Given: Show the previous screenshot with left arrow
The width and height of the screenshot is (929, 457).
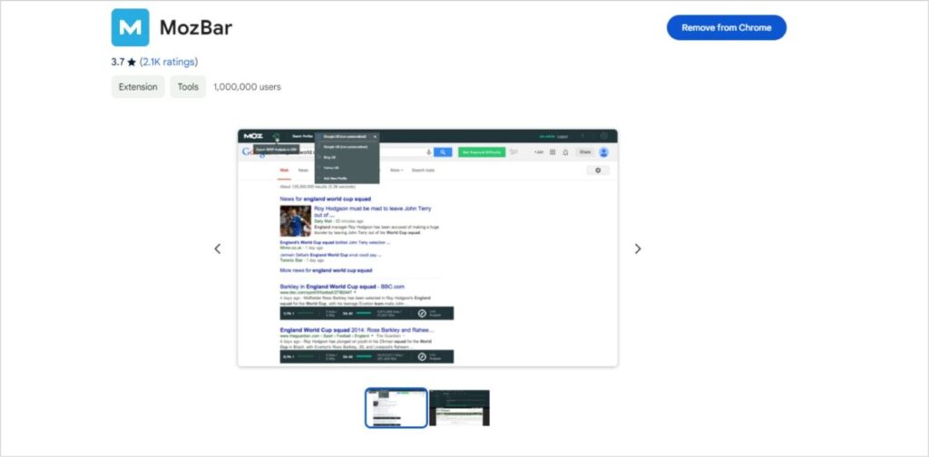Looking at the screenshot, I should coord(218,248).
